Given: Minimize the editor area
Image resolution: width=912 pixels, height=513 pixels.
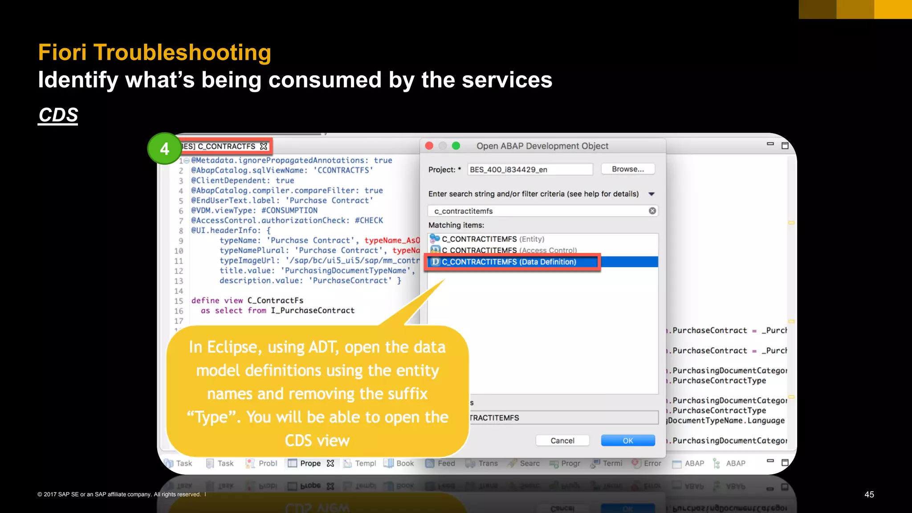Looking at the screenshot, I should coord(770,144).
